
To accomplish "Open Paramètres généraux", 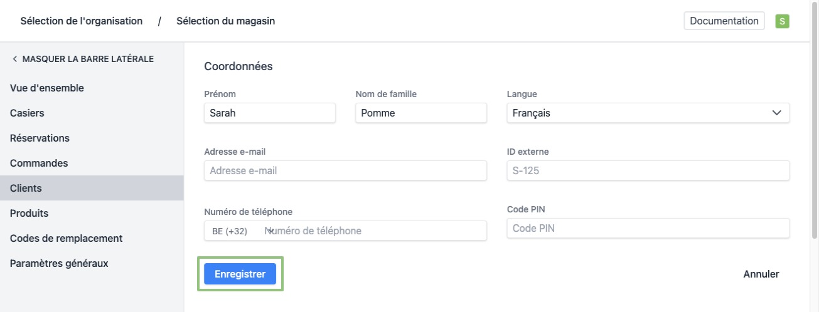I will (x=59, y=263).
